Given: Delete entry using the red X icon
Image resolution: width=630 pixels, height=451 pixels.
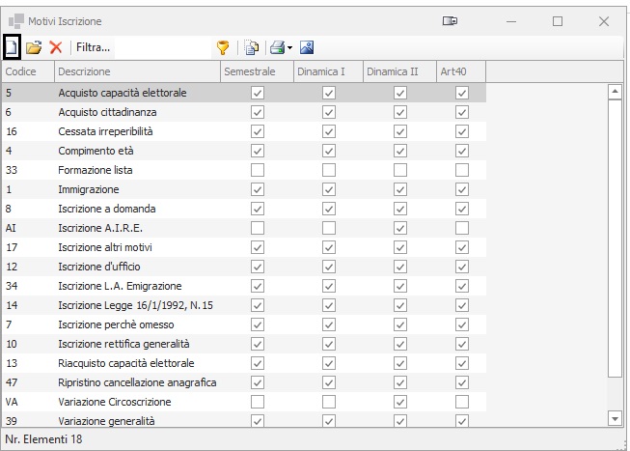Looking at the screenshot, I should click(55, 46).
